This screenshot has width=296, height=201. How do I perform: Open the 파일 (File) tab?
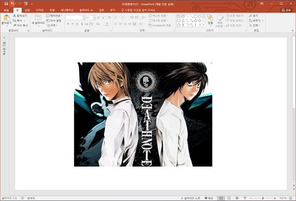click(x=6, y=10)
